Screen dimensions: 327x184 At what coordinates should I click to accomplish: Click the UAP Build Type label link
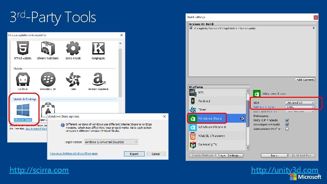264,107
